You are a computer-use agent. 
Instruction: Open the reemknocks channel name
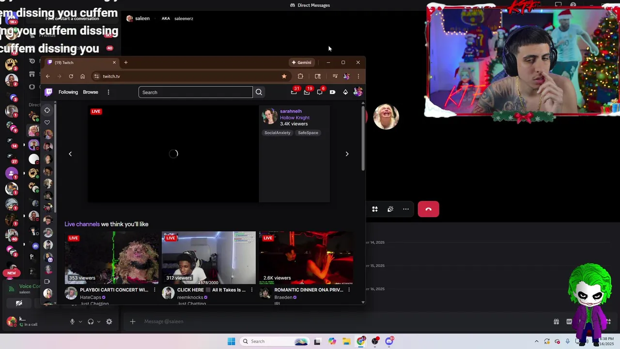coord(190,297)
